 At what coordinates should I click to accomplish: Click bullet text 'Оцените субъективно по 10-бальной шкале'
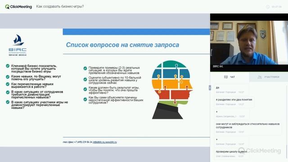tap(115, 80)
